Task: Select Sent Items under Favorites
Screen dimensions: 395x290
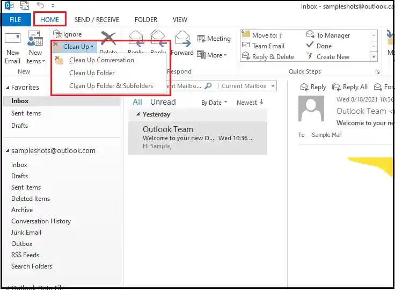Action: (26, 113)
